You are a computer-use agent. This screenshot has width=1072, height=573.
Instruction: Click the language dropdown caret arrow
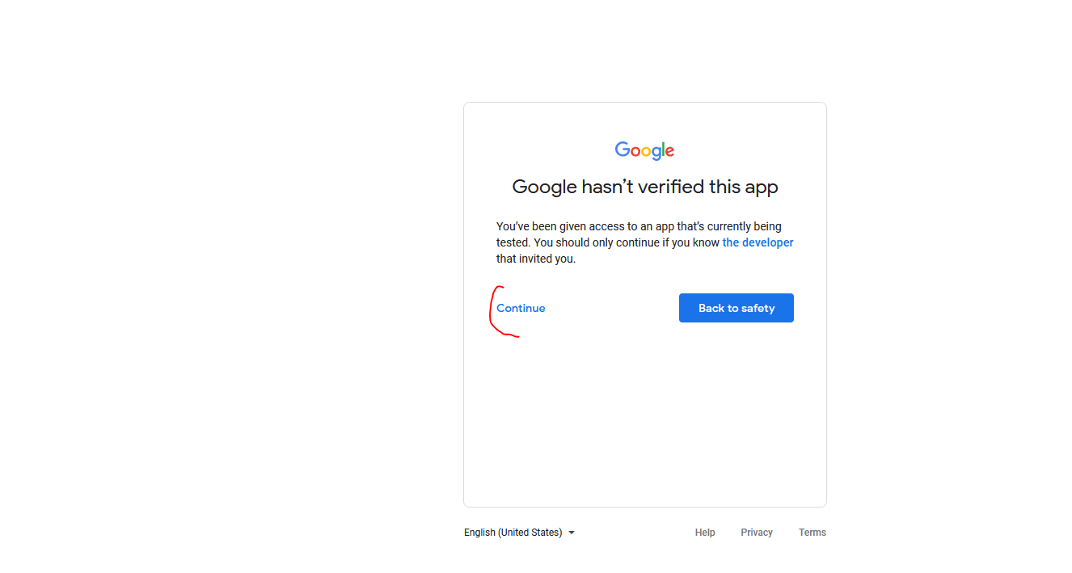572,533
